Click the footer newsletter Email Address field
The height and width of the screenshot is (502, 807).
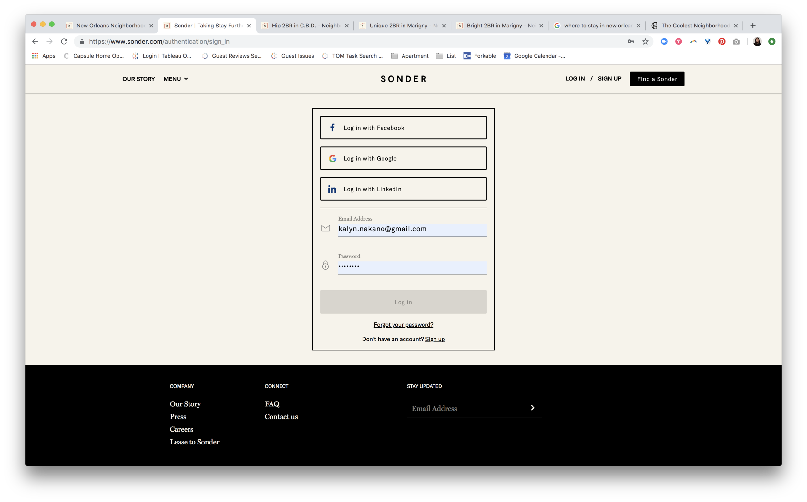(467, 408)
